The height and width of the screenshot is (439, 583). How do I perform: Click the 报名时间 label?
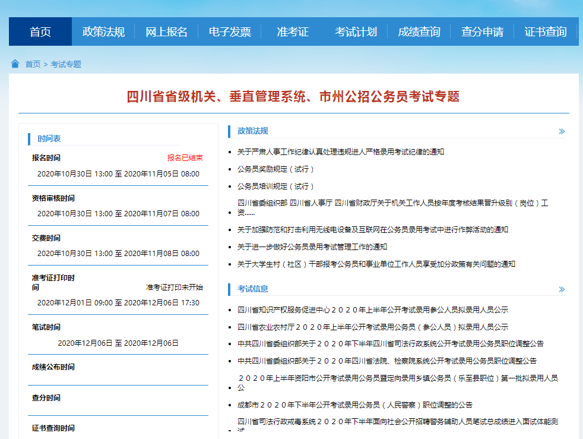(46, 158)
